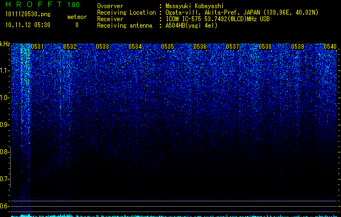Click the Receiver label

[x=110, y=19]
